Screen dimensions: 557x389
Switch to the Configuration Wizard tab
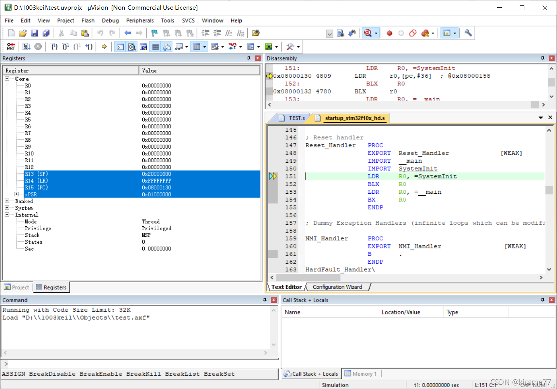pyautogui.click(x=337, y=287)
